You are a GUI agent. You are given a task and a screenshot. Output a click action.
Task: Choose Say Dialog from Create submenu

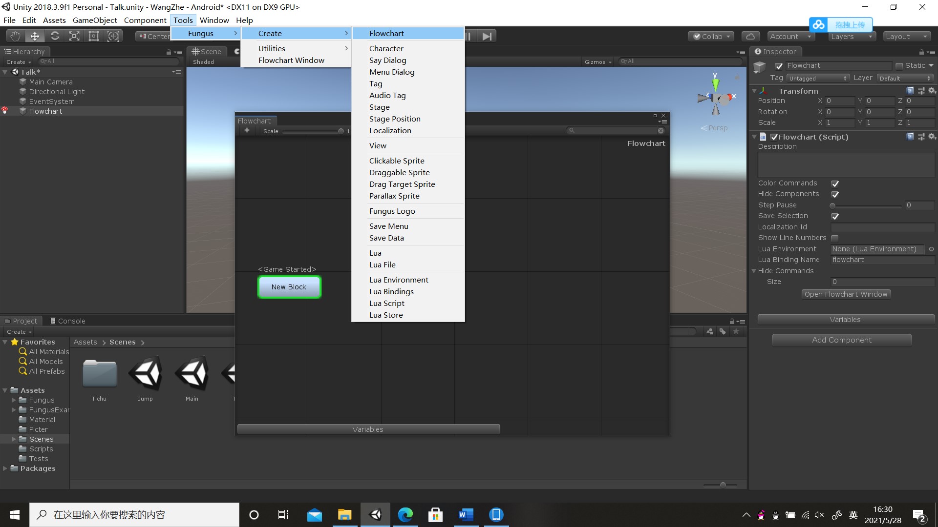click(387, 60)
